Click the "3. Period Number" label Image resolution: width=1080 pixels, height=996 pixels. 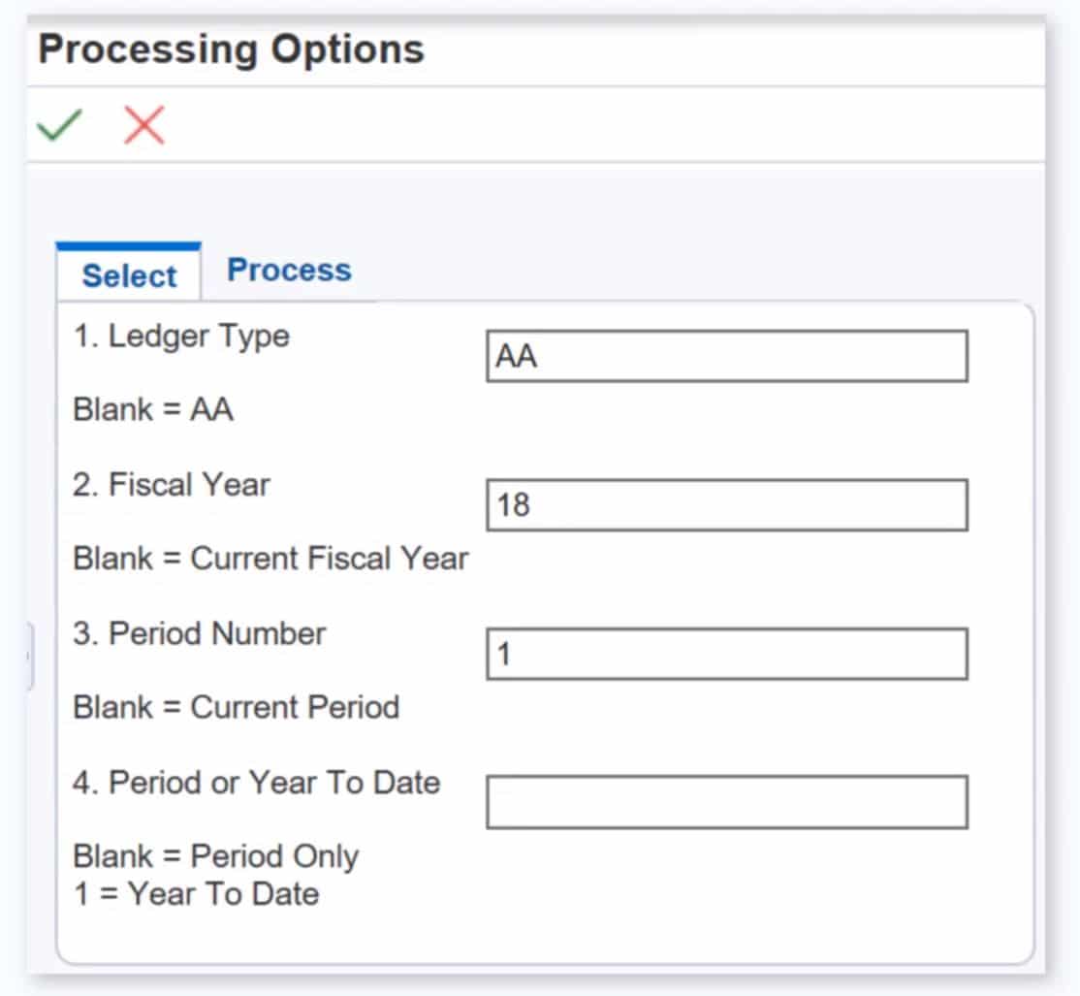[199, 634]
